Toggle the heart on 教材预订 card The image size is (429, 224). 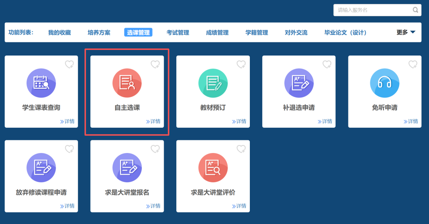[x=241, y=64]
